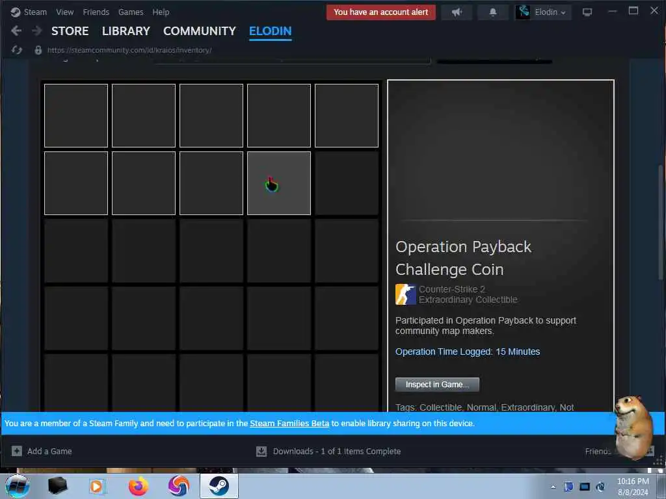Viewport: 666px width, 499px height.
Task: Click the lock icon beside the URL
Action: (x=38, y=50)
